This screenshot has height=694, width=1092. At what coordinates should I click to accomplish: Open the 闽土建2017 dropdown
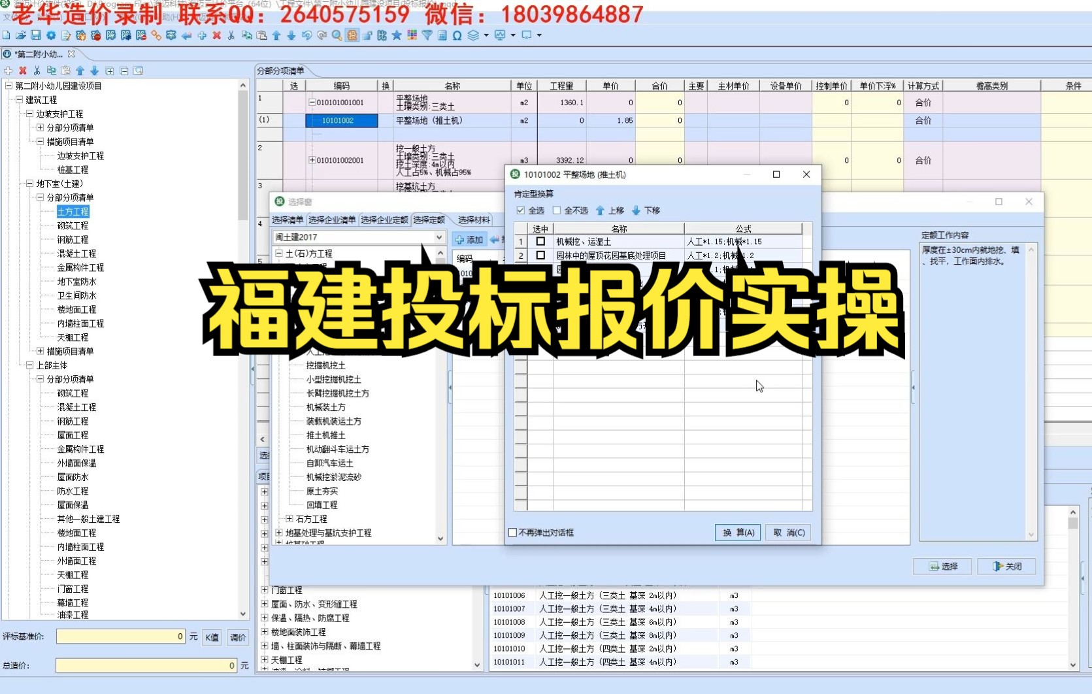[x=439, y=237]
